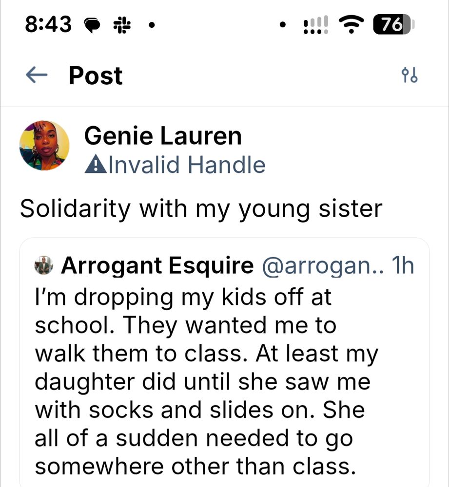Tap the cellular signal dots indicator
449x487 pixels.
(x=315, y=24)
